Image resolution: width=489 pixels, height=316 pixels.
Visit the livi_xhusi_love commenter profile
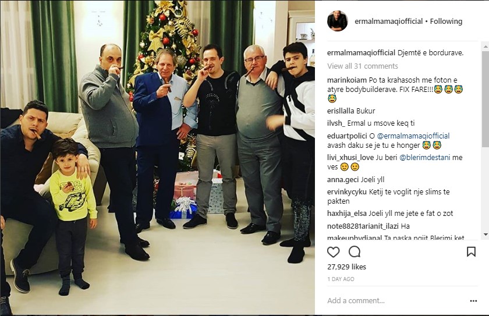click(350, 157)
